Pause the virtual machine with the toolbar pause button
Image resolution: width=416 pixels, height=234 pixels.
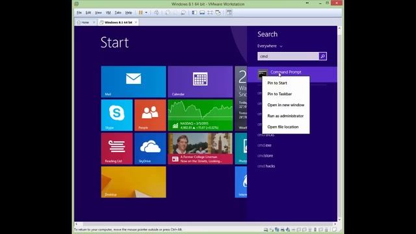click(140, 12)
